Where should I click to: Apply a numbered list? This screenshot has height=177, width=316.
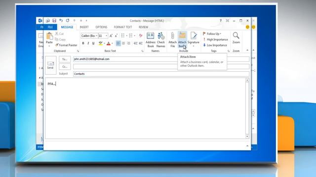[131, 36]
